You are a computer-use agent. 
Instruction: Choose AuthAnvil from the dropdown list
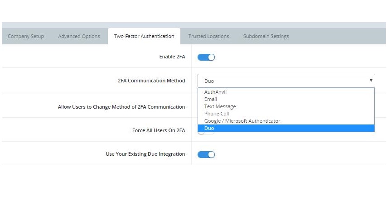[x=215, y=92]
